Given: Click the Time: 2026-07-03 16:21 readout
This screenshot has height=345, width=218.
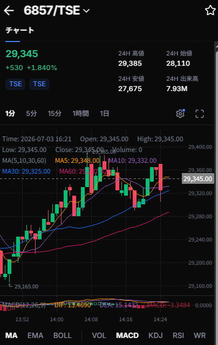Looking at the screenshot, I should point(37,139).
